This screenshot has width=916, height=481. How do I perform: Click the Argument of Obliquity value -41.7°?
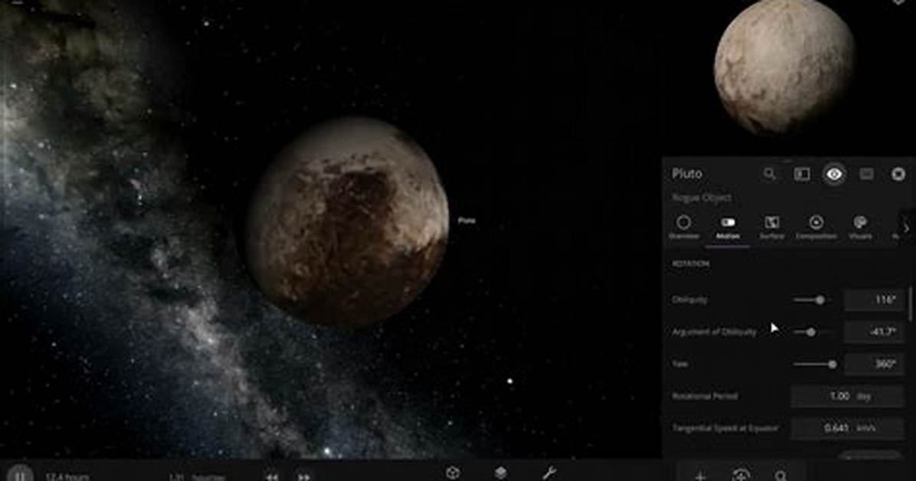click(x=873, y=332)
